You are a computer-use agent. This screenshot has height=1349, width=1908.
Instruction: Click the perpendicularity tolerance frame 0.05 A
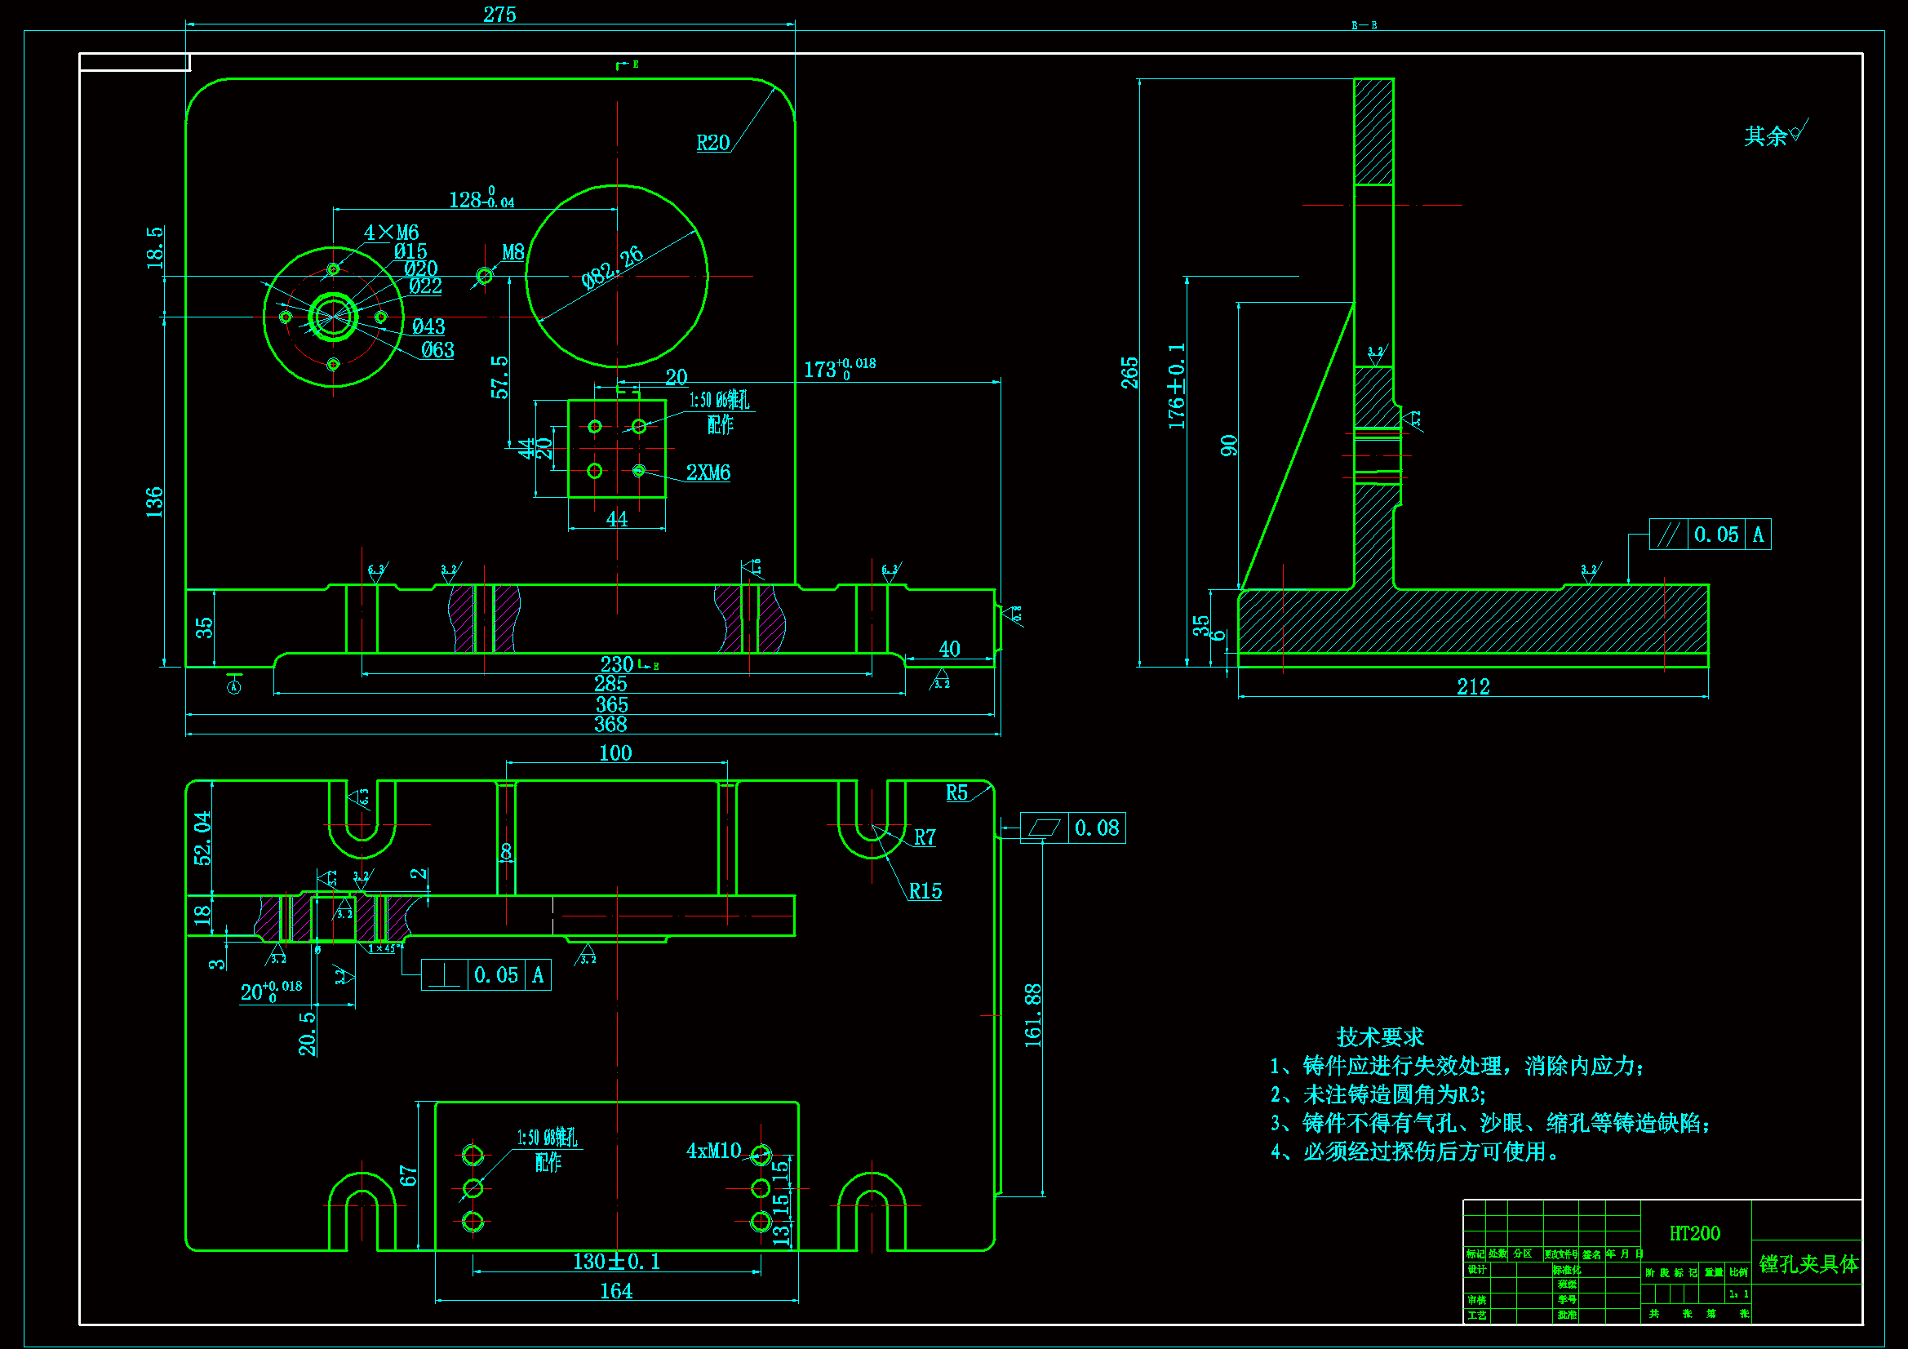[x=486, y=975]
